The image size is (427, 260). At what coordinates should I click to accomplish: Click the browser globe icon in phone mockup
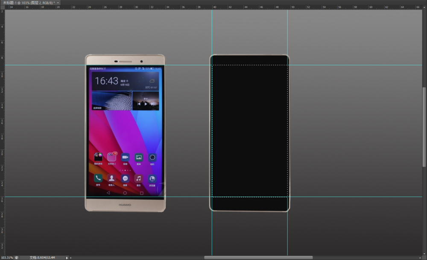[x=152, y=179]
